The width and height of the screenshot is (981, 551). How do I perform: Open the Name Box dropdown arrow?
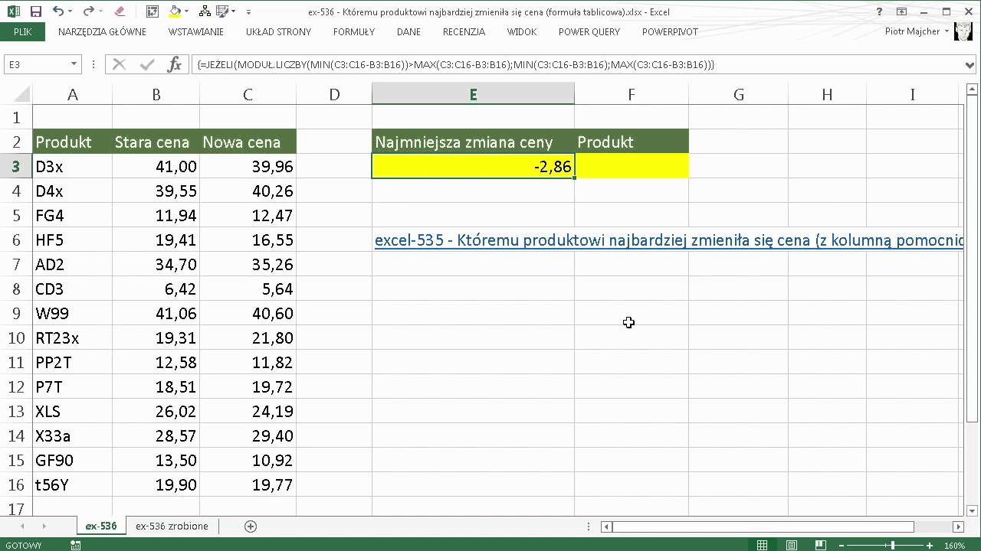[x=74, y=64]
